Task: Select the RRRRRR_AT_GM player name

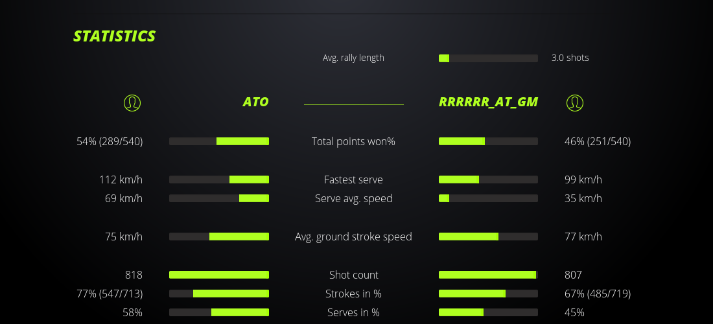Action: [x=488, y=102]
